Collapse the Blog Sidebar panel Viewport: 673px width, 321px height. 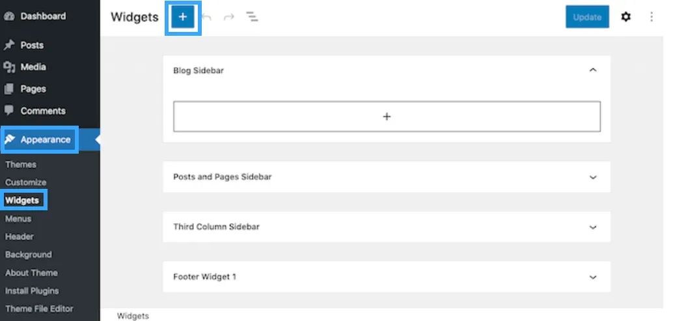point(593,70)
